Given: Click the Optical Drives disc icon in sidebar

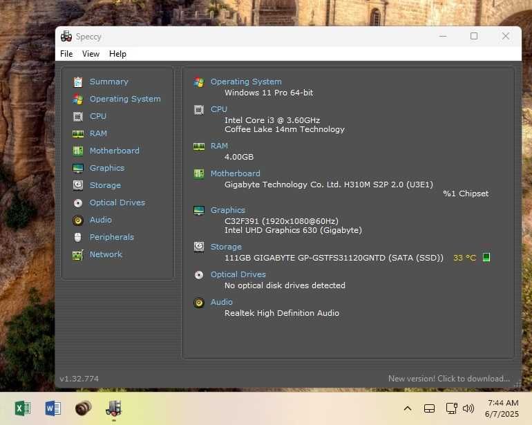Looking at the screenshot, I should [78, 203].
